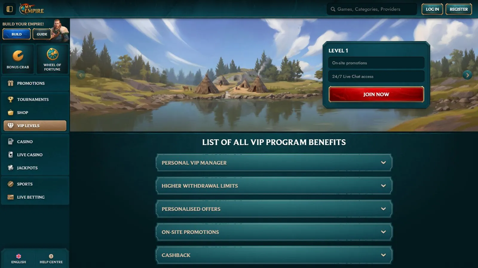Click the Live Betting icon
Screen dimensions: 478x268
[11, 197]
